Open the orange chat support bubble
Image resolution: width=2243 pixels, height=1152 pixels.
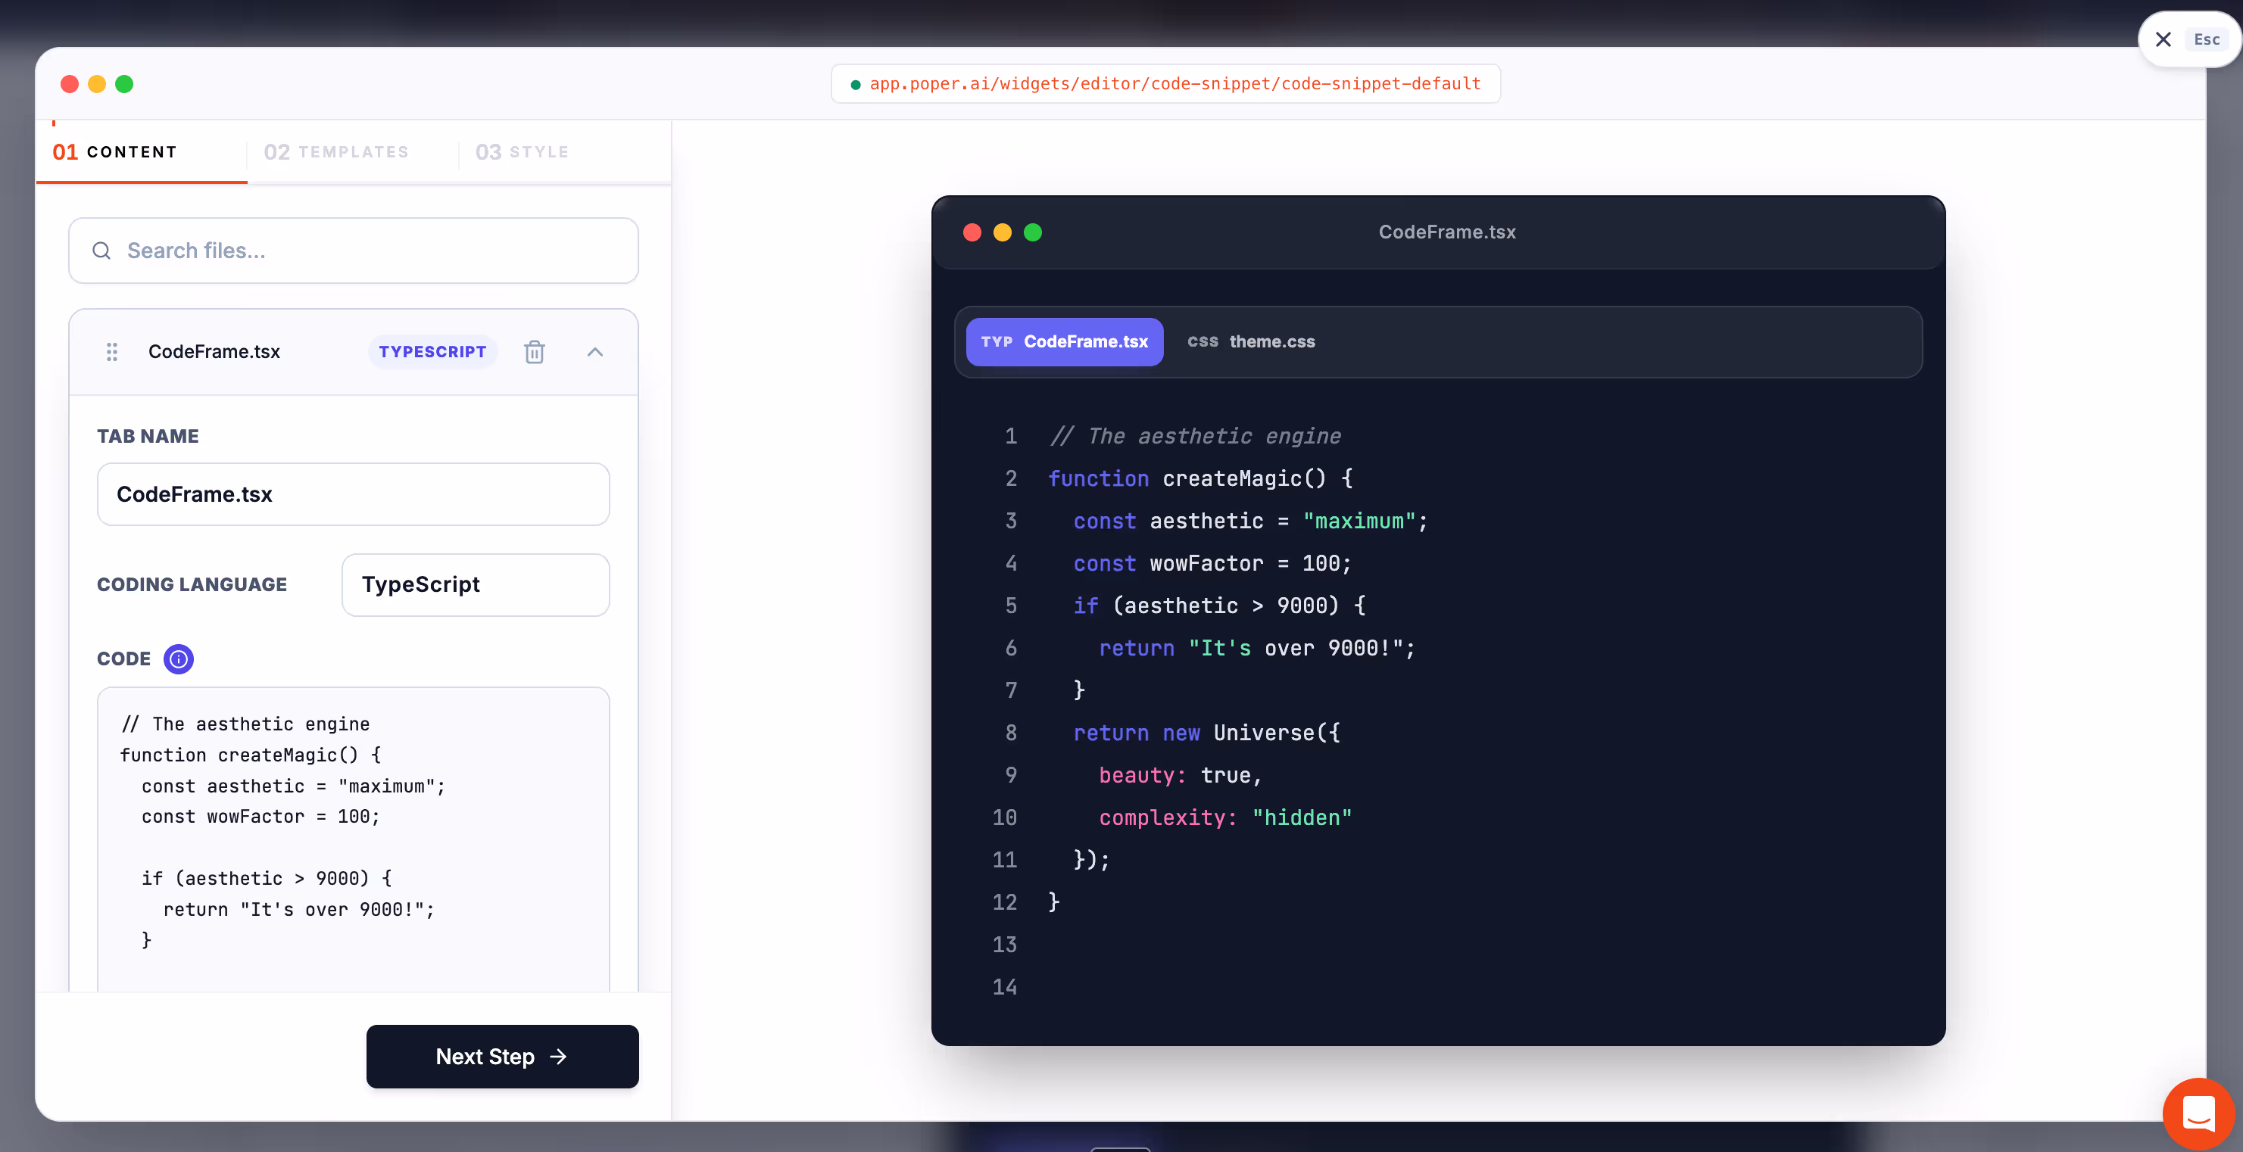tap(2198, 1113)
